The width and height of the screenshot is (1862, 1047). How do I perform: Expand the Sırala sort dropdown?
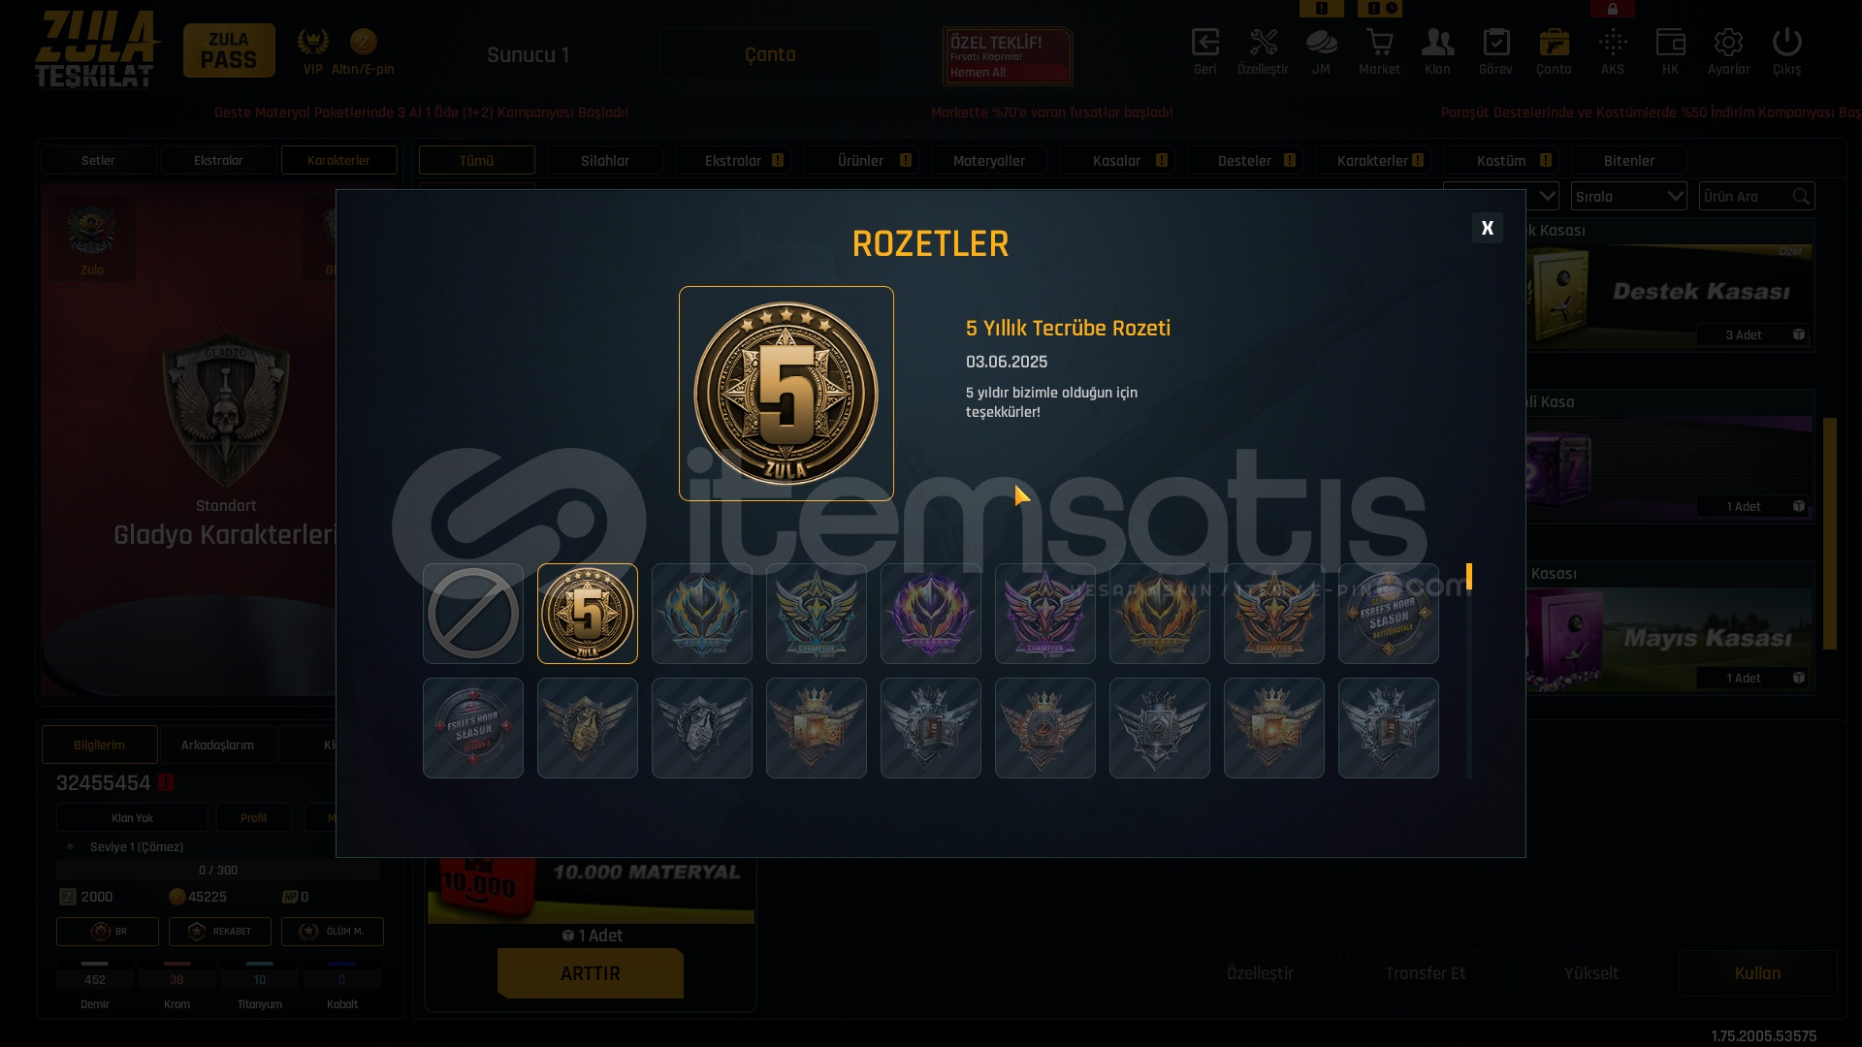[x=1629, y=196]
